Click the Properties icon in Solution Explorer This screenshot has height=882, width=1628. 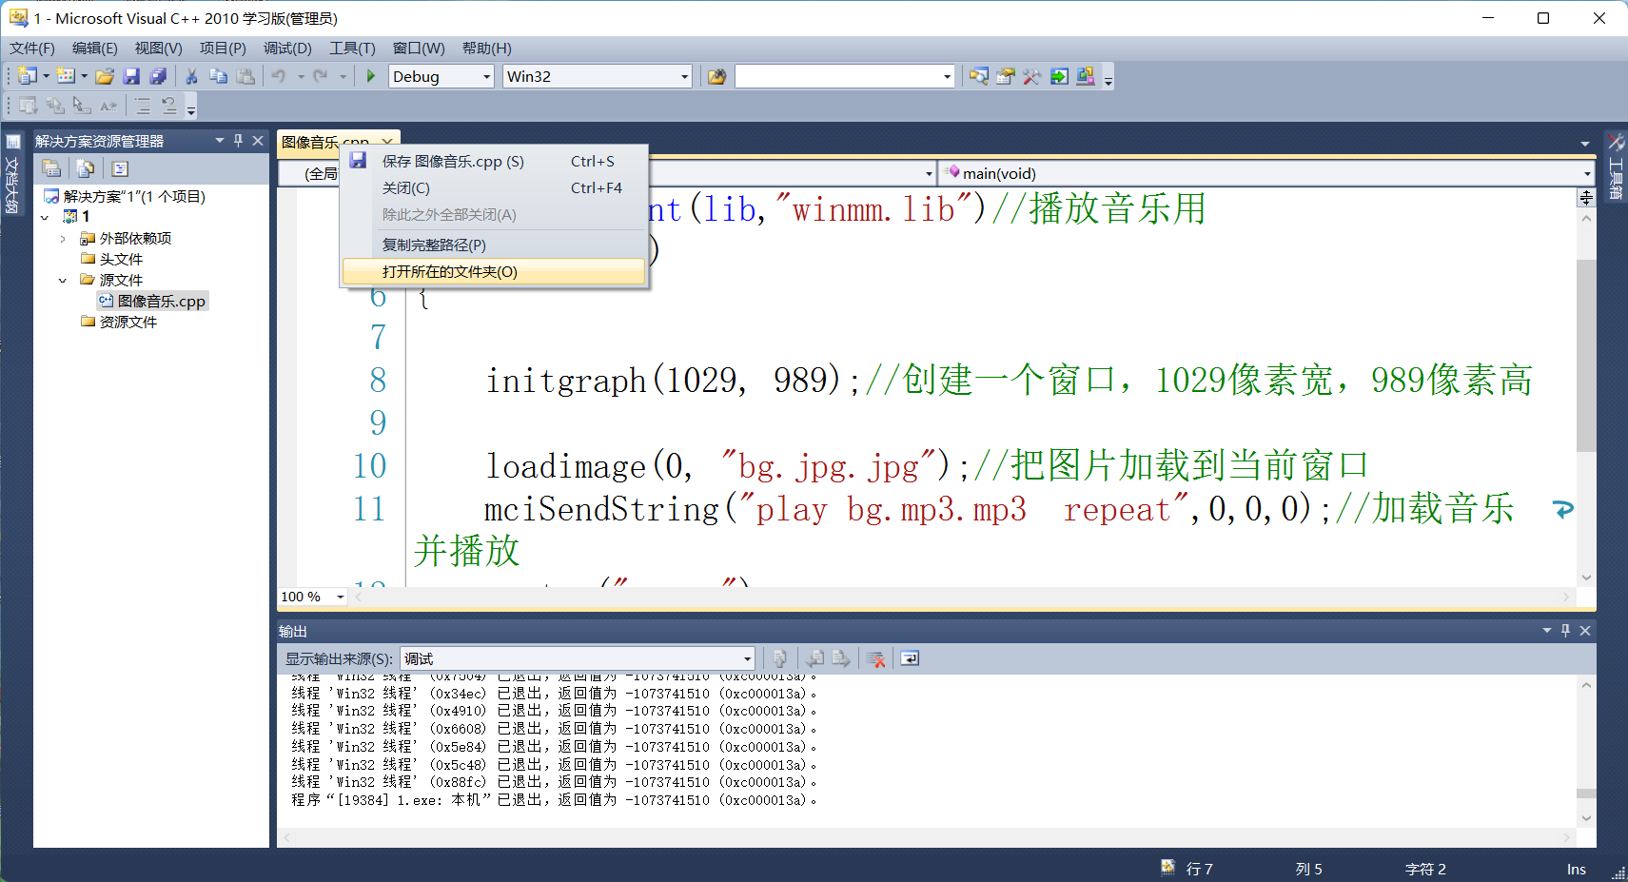point(52,168)
